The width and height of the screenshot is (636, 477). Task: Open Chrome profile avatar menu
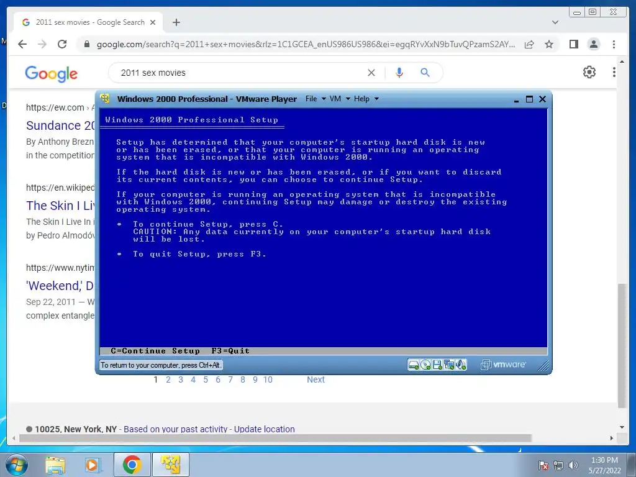(x=594, y=44)
